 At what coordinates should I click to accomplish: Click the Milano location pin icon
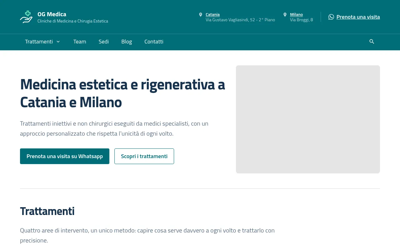(x=285, y=15)
